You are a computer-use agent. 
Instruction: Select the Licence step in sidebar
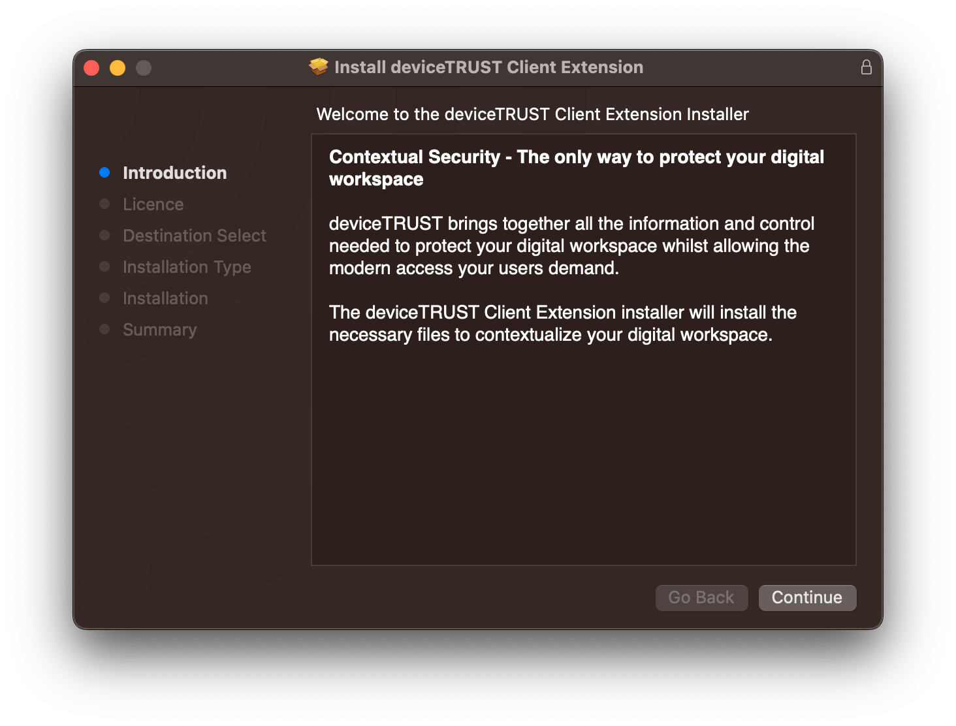pyautogui.click(x=153, y=204)
